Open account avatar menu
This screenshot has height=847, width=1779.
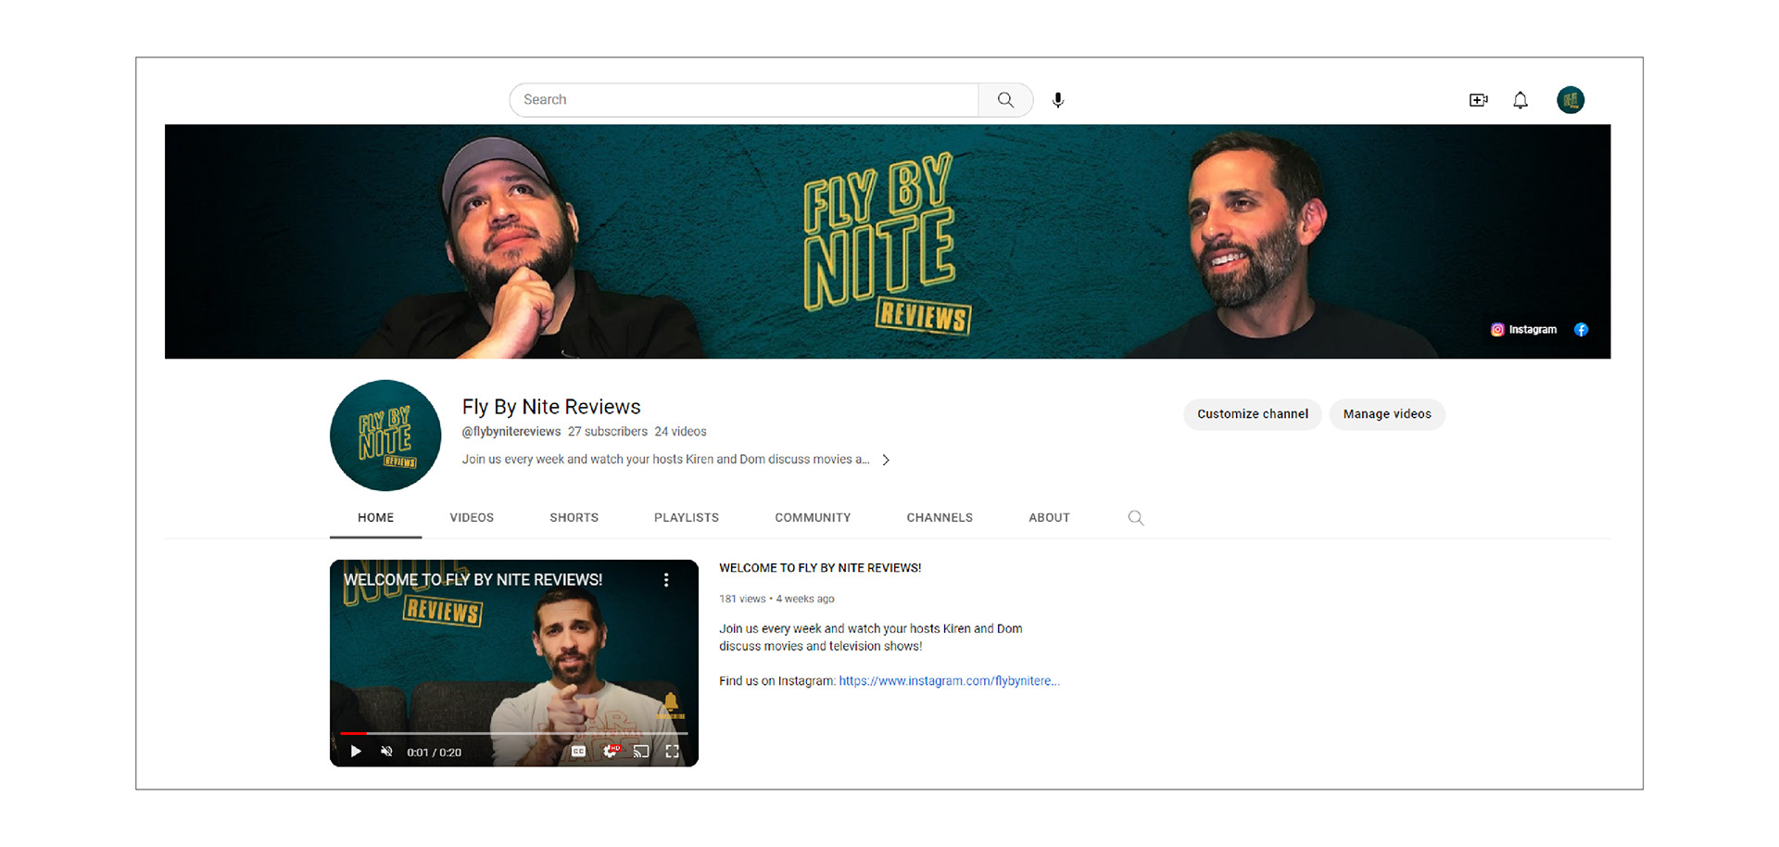(1571, 100)
